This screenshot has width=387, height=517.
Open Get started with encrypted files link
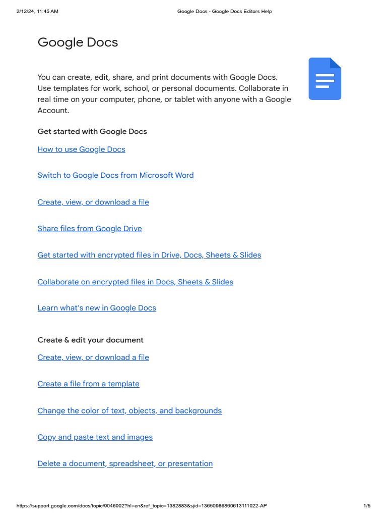pos(149,255)
